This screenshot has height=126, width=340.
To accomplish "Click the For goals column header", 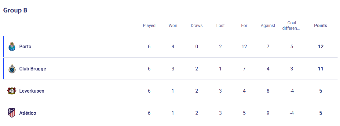I will [x=244, y=26].
